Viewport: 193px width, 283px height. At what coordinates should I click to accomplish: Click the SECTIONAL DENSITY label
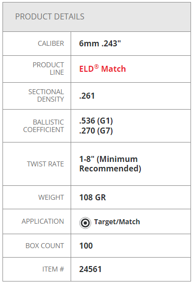(x=46, y=96)
